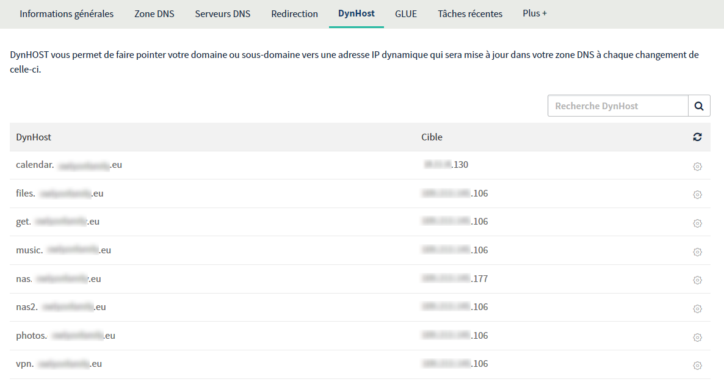Click the gear icon on get row

(x=697, y=223)
